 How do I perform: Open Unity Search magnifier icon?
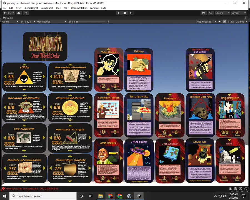(211, 13)
